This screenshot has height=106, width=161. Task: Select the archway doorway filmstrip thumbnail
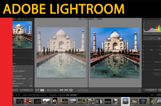[x=55, y=101]
